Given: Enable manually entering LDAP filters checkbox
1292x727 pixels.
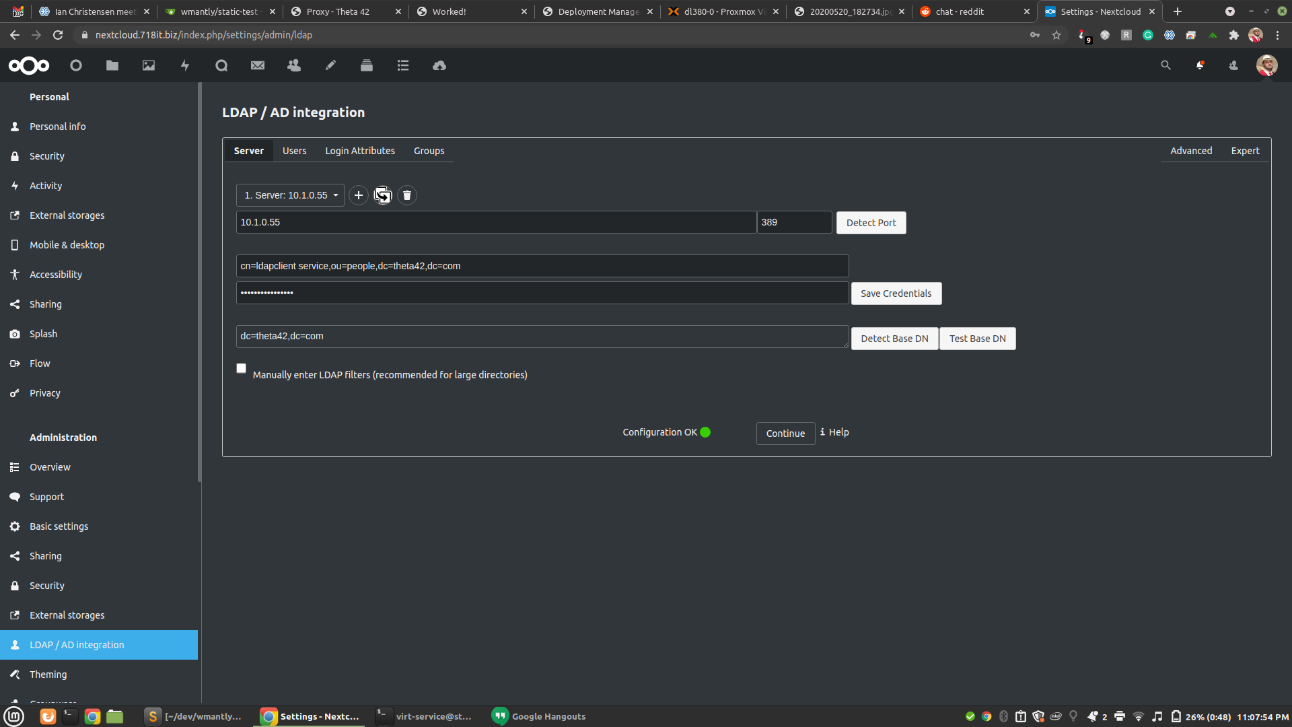Looking at the screenshot, I should [x=242, y=368].
